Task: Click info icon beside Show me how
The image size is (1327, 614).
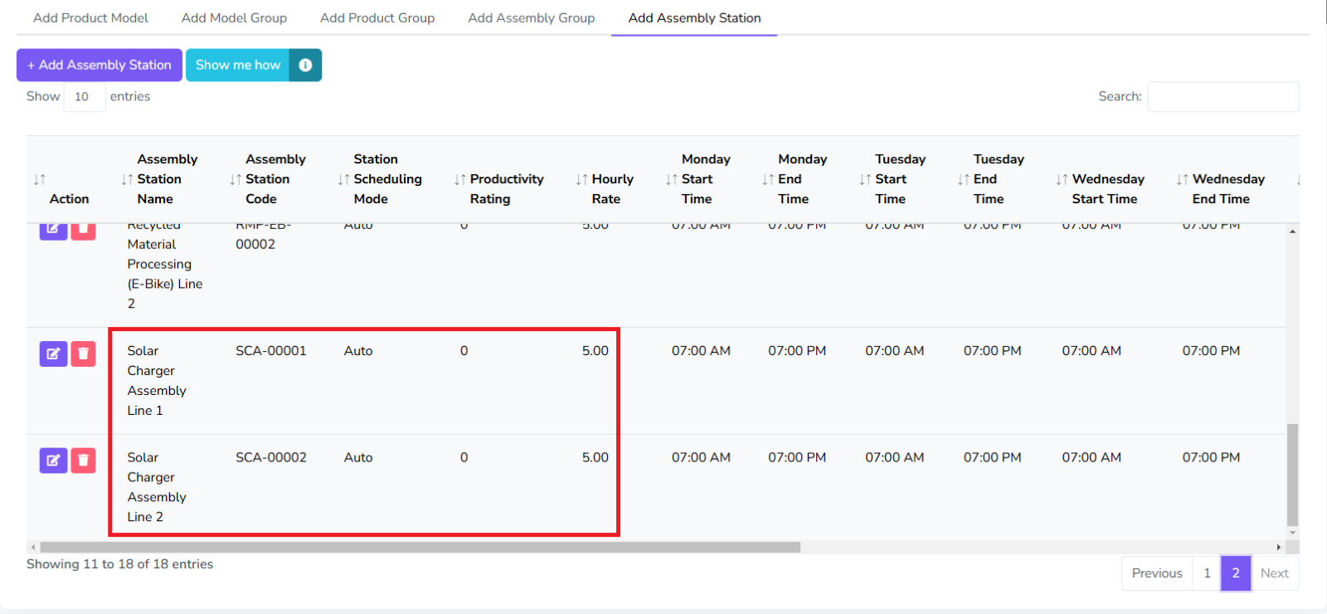Action: (x=305, y=65)
